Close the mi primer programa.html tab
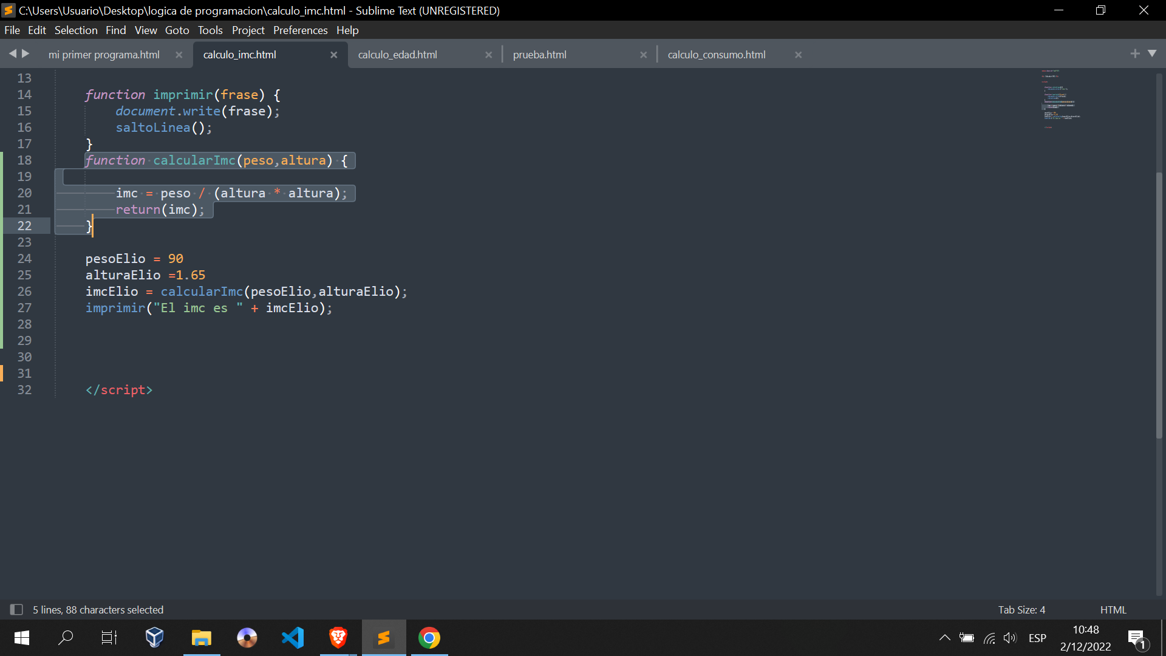Viewport: 1166px width, 656px height. pos(179,55)
